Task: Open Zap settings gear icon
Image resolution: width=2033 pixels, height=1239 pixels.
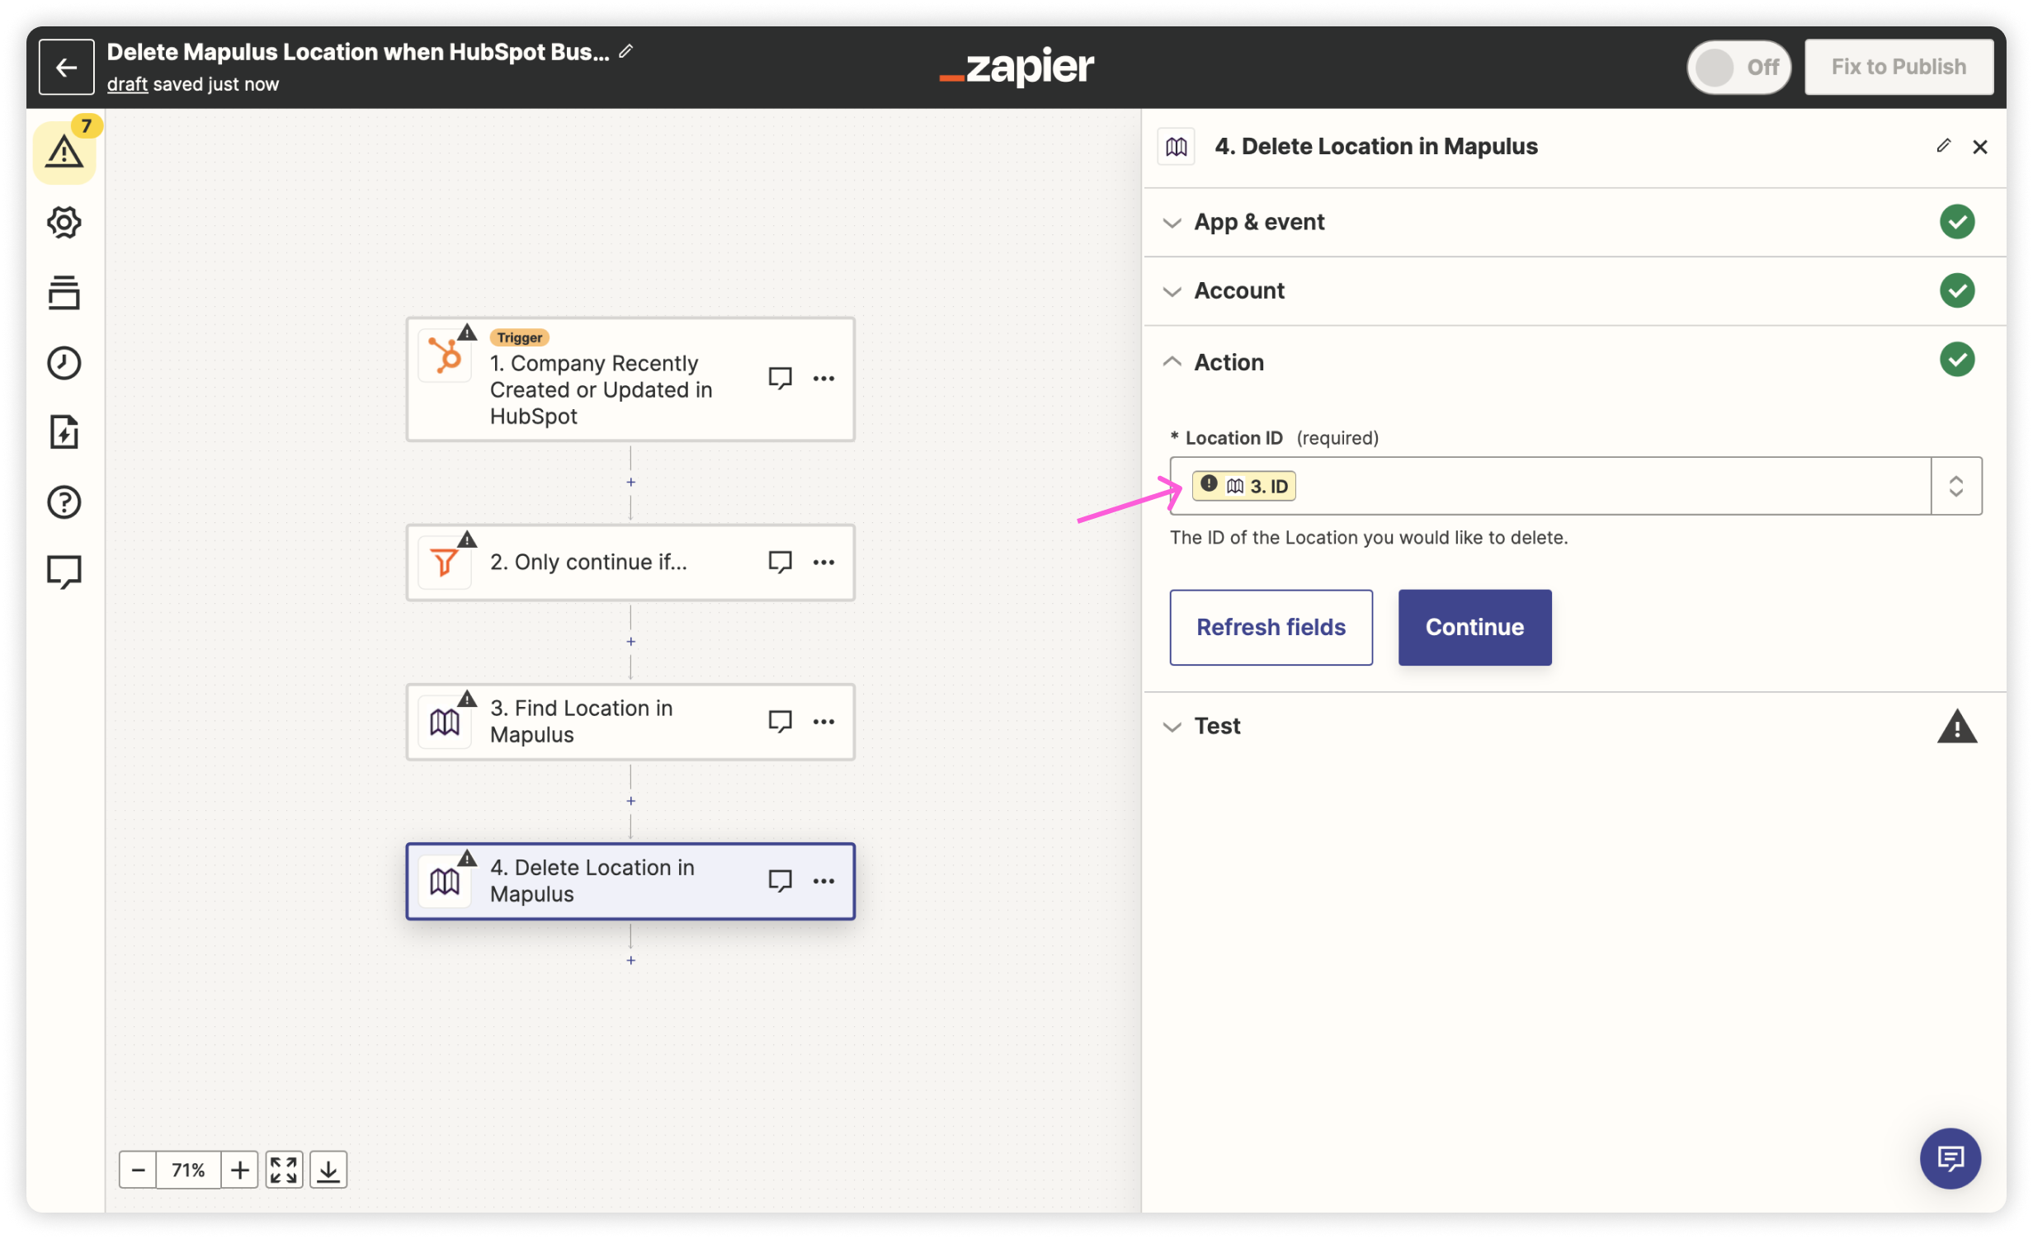Action: pos(64,222)
